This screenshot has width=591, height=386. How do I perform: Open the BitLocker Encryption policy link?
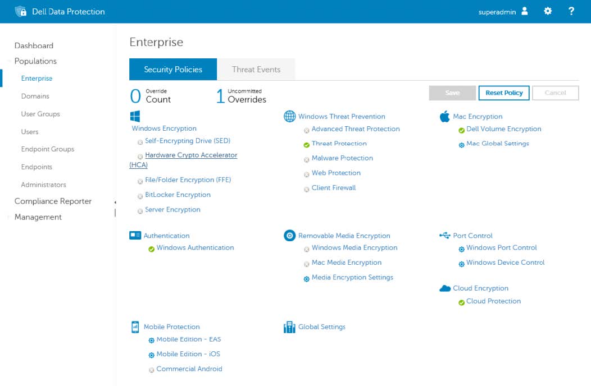click(x=178, y=195)
